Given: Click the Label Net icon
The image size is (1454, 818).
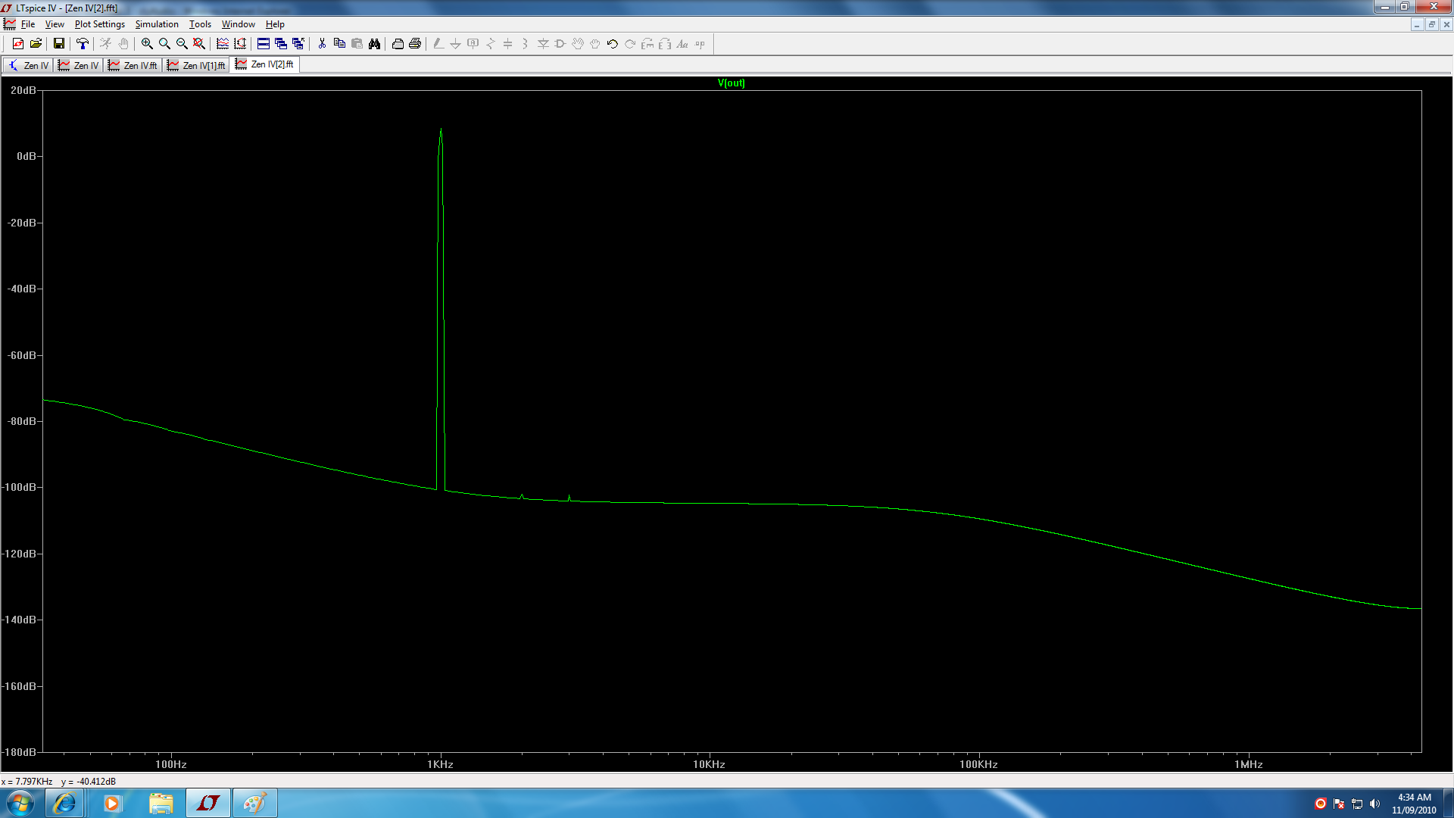Looking at the screenshot, I should pyautogui.click(x=473, y=44).
